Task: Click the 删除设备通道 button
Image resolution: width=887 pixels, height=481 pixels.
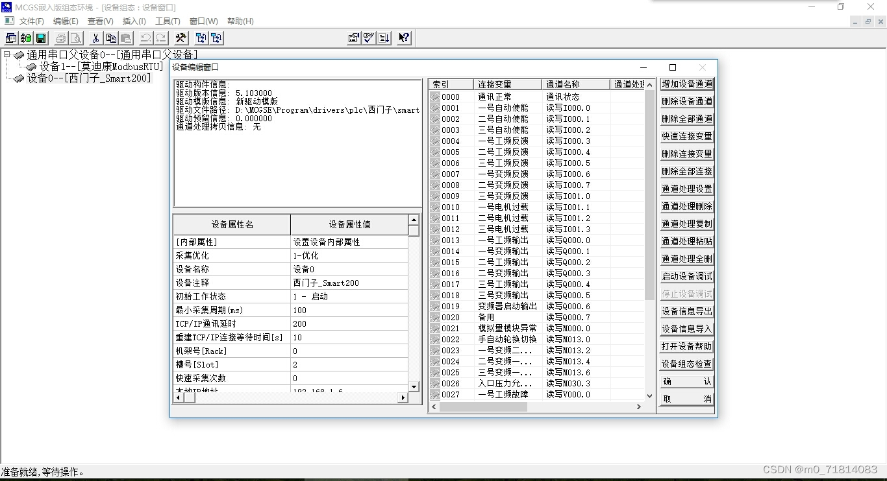Action: pyautogui.click(x=687, y=101)
